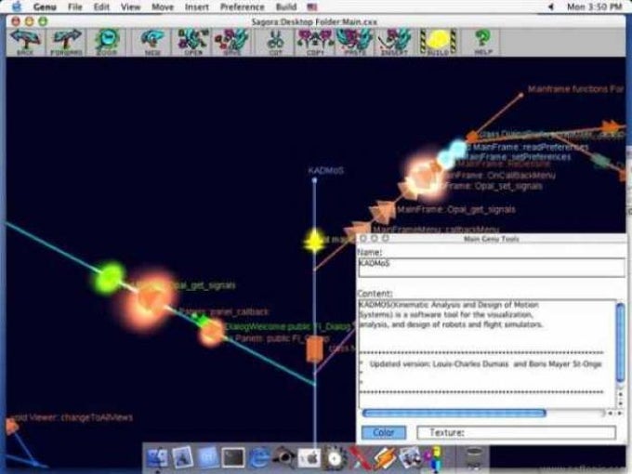Open the File menu
The height and width of the screenshot is (474, 632).
75,7
